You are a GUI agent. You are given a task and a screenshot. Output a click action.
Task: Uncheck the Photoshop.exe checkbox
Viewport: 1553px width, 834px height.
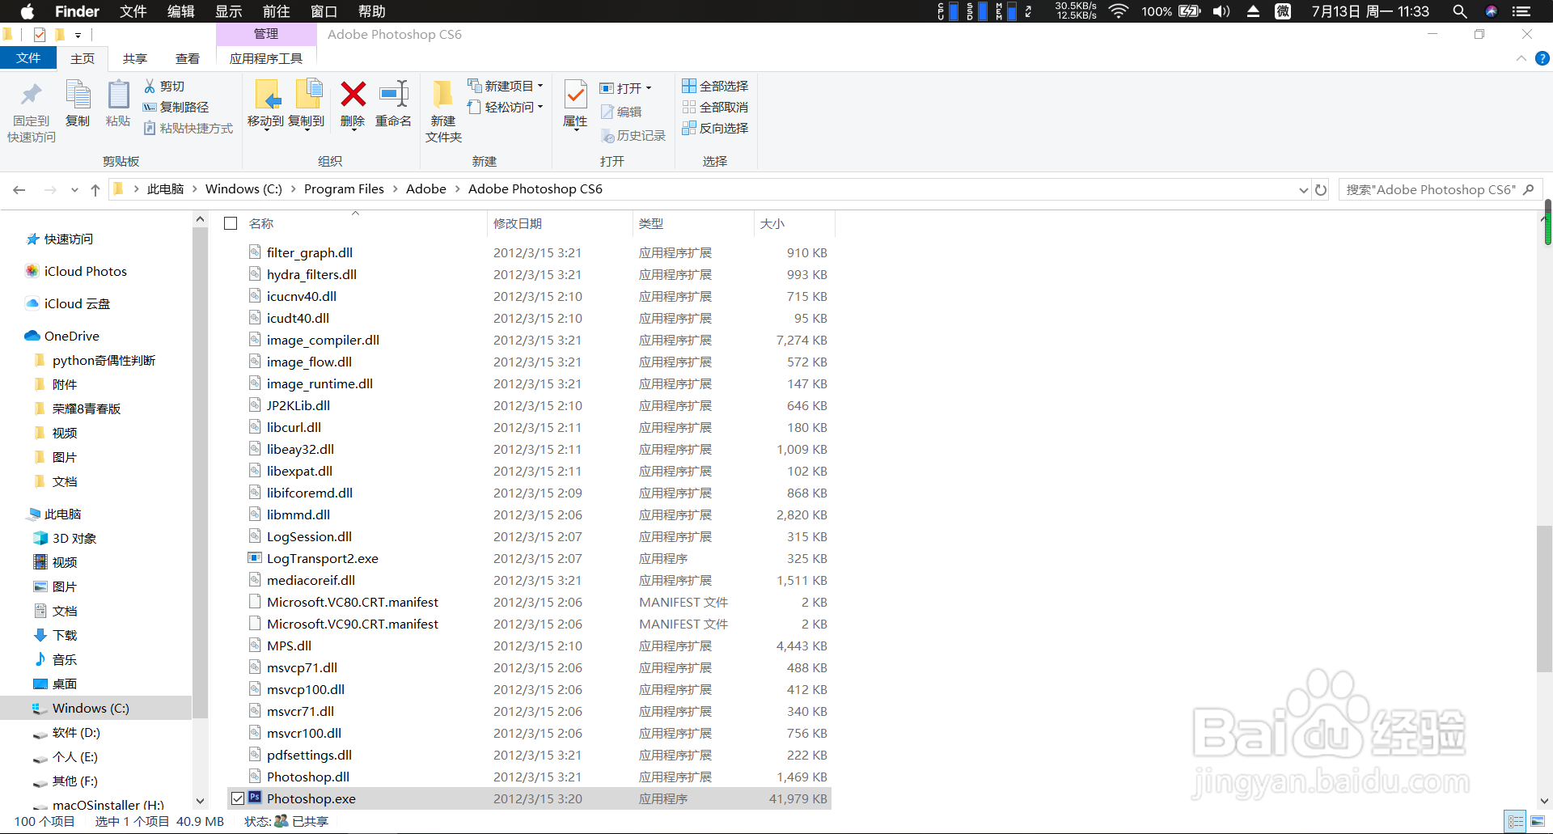[x=238, y=798]
